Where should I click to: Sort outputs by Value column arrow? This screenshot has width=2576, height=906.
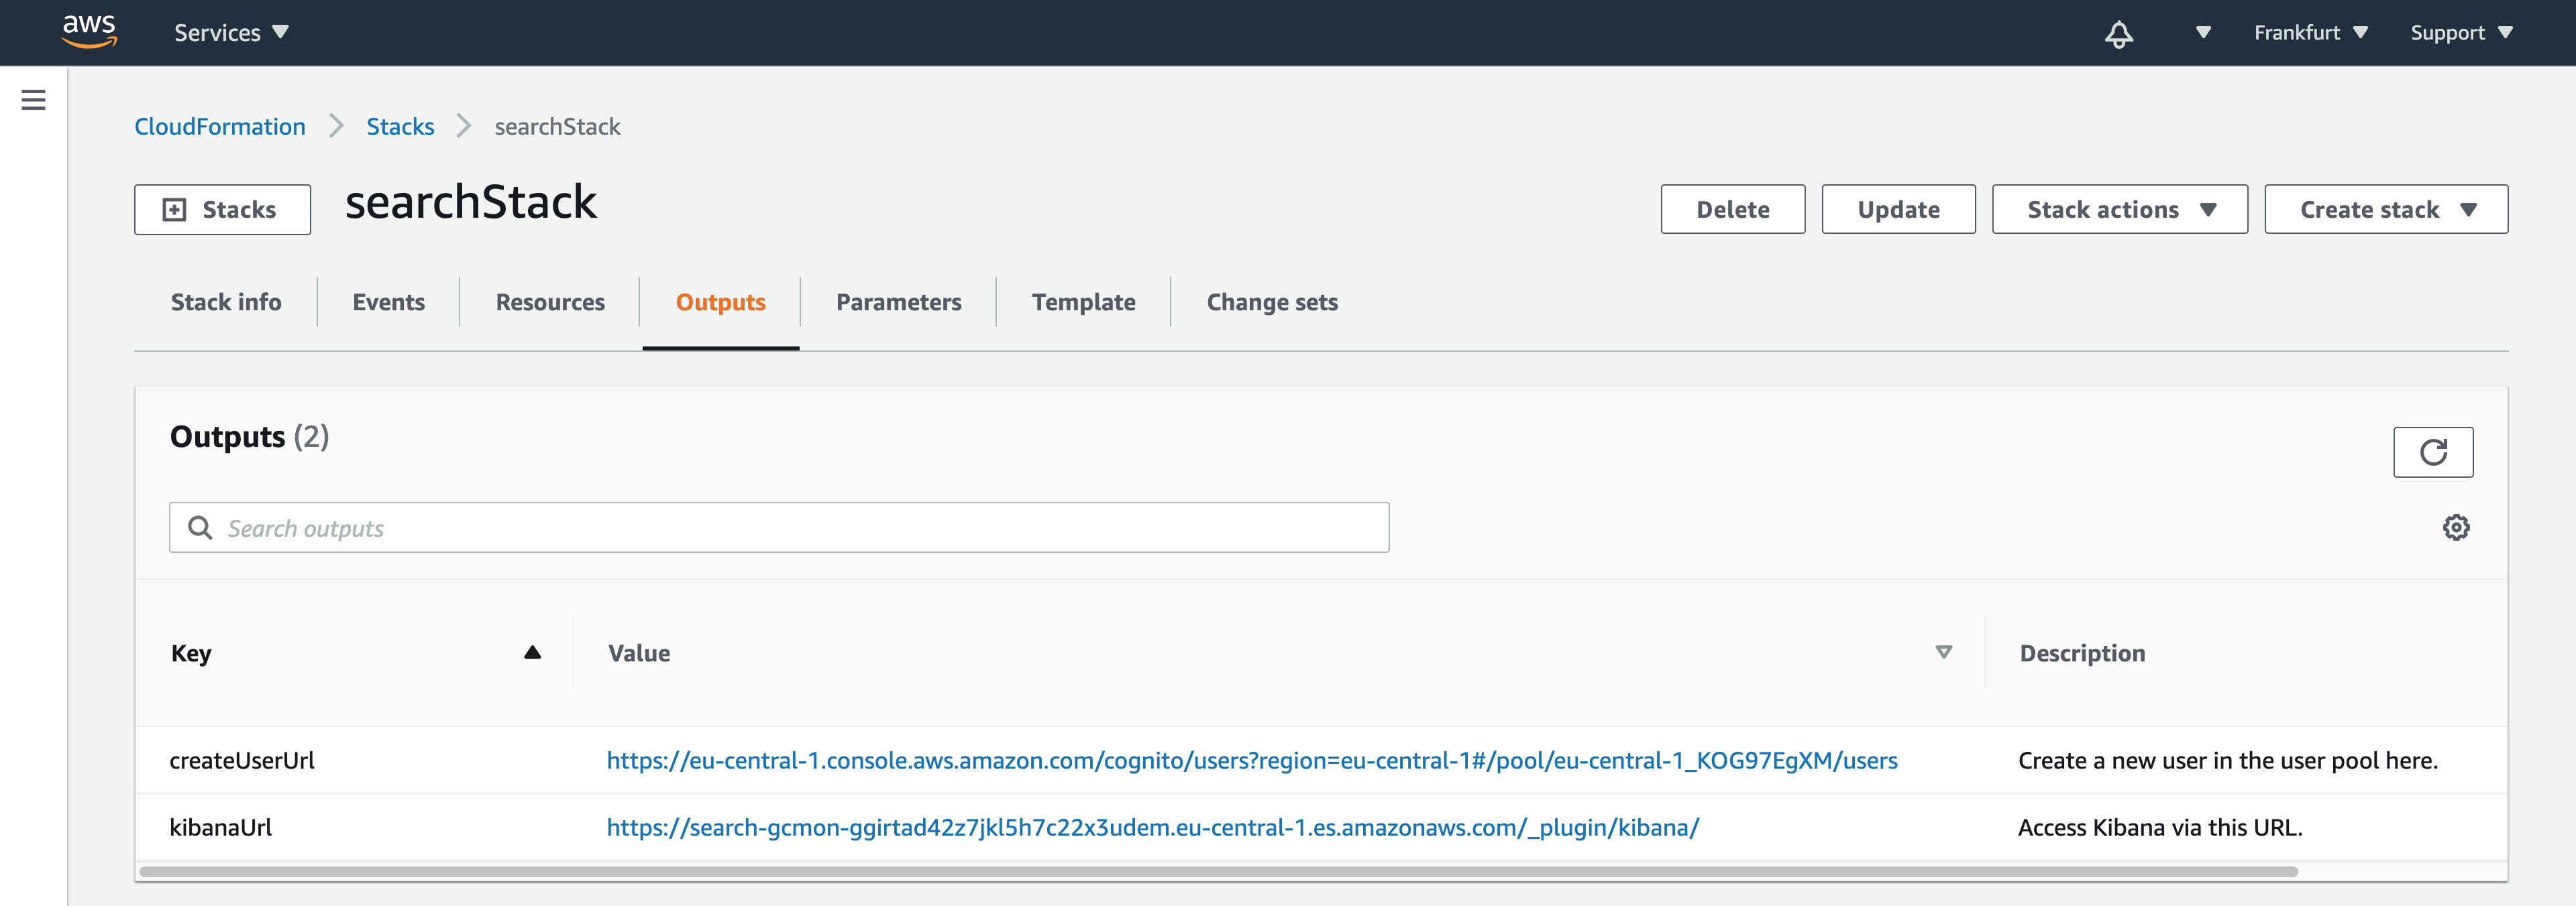[1943, 652]
